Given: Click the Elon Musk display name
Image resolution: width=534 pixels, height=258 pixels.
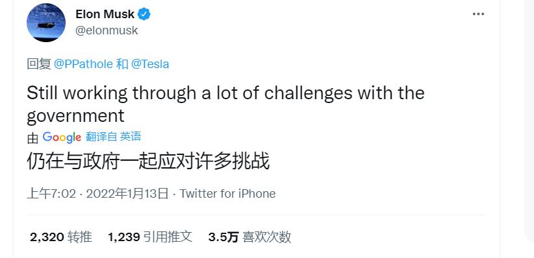Looking at the screenshot, I should (105, 14).
